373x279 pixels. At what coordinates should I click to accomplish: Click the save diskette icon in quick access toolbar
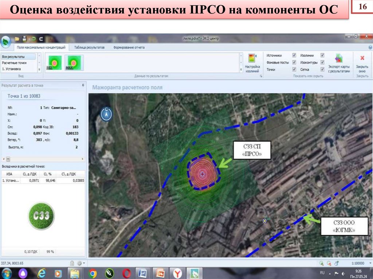[24, 39]
